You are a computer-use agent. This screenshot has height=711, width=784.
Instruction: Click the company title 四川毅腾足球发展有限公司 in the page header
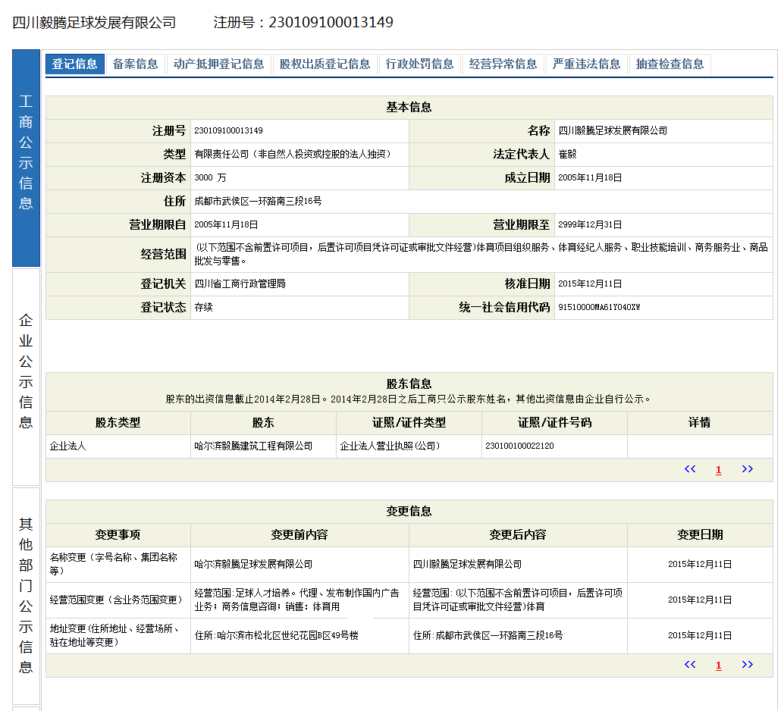94,23
